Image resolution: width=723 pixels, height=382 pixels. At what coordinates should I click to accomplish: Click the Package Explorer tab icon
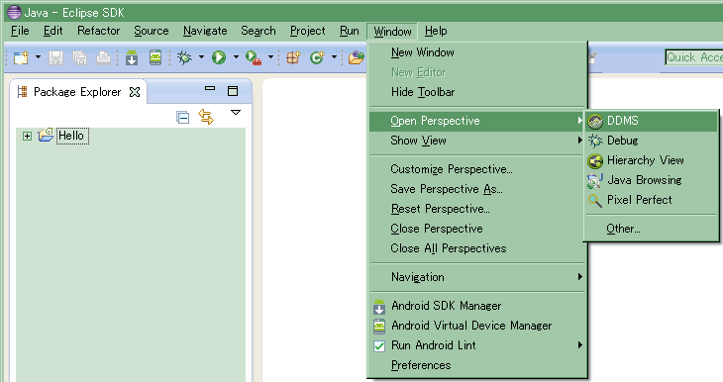point(22,92)
